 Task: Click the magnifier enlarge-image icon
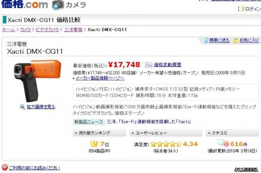[23, 107]
